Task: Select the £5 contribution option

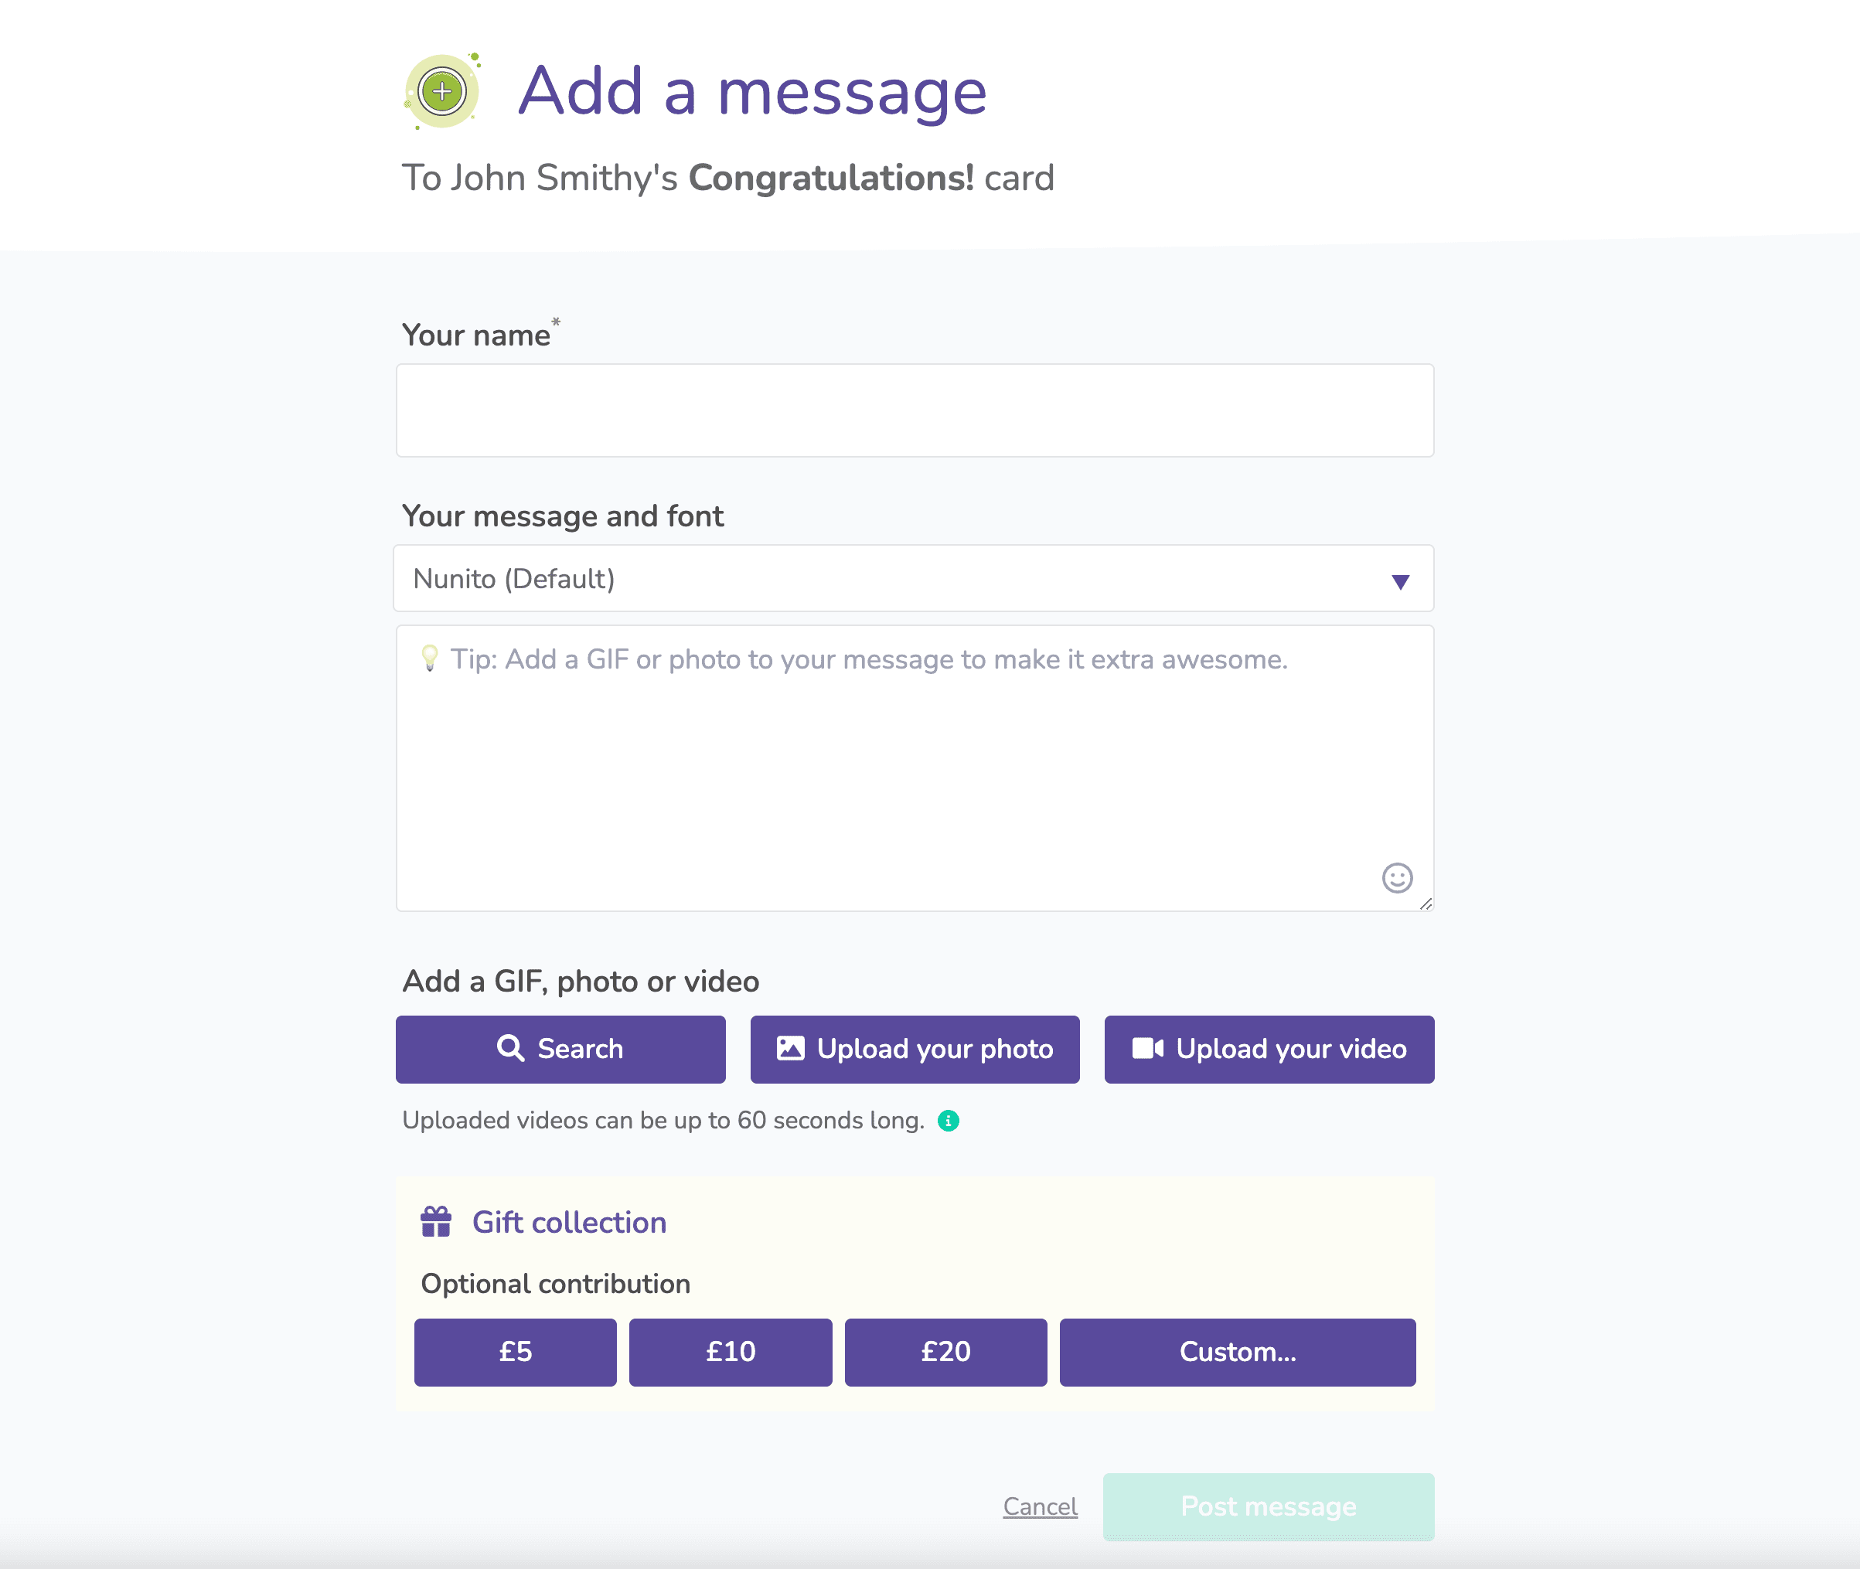Action: click(515, 1352)
